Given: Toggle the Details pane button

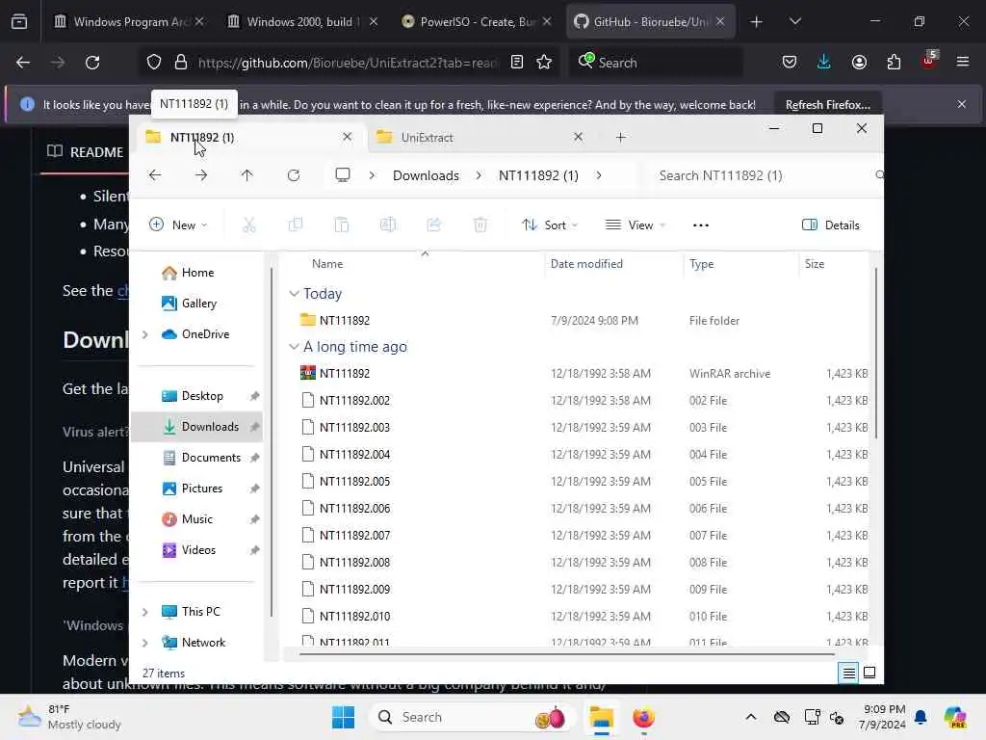Looking at the screenshot, I should pos(831,225).
